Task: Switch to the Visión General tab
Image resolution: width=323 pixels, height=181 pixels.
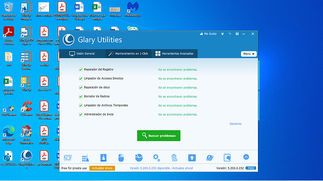Action: (82, 53)
